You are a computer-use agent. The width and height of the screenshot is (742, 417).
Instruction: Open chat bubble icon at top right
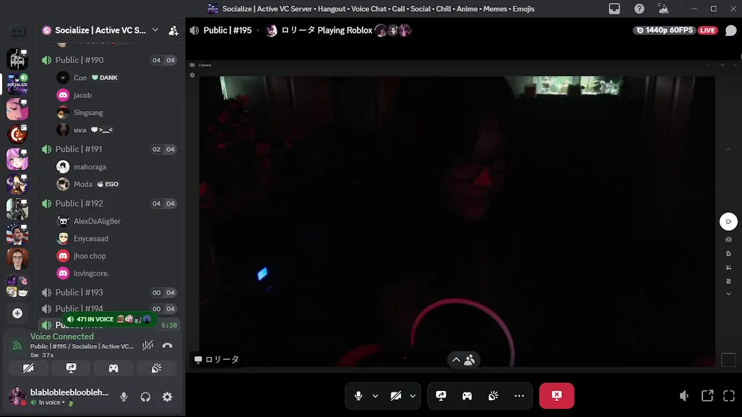pyautogui.click(x=731, y=30)
